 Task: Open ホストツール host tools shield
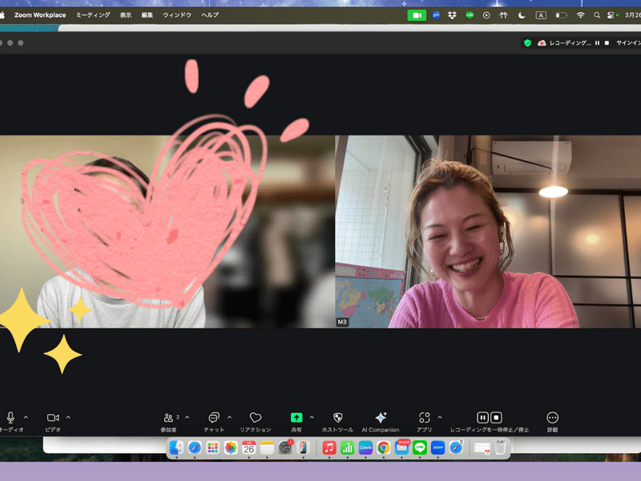pos(337,418)
